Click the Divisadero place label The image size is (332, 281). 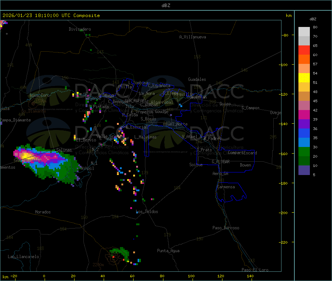(80, 29)
